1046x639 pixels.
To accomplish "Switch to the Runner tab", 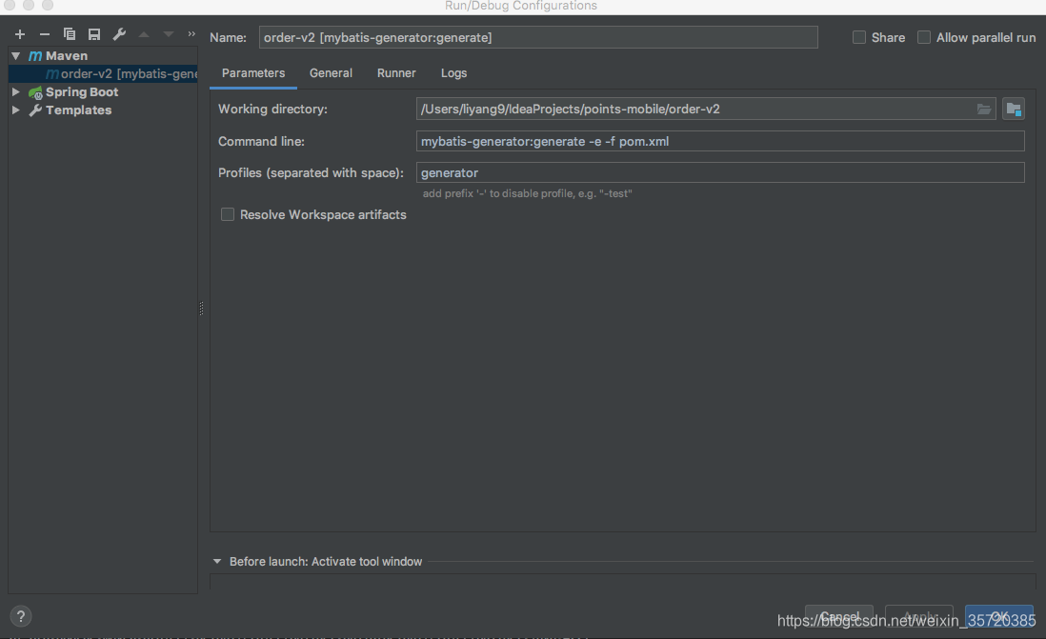I will [x=396, y=73].
